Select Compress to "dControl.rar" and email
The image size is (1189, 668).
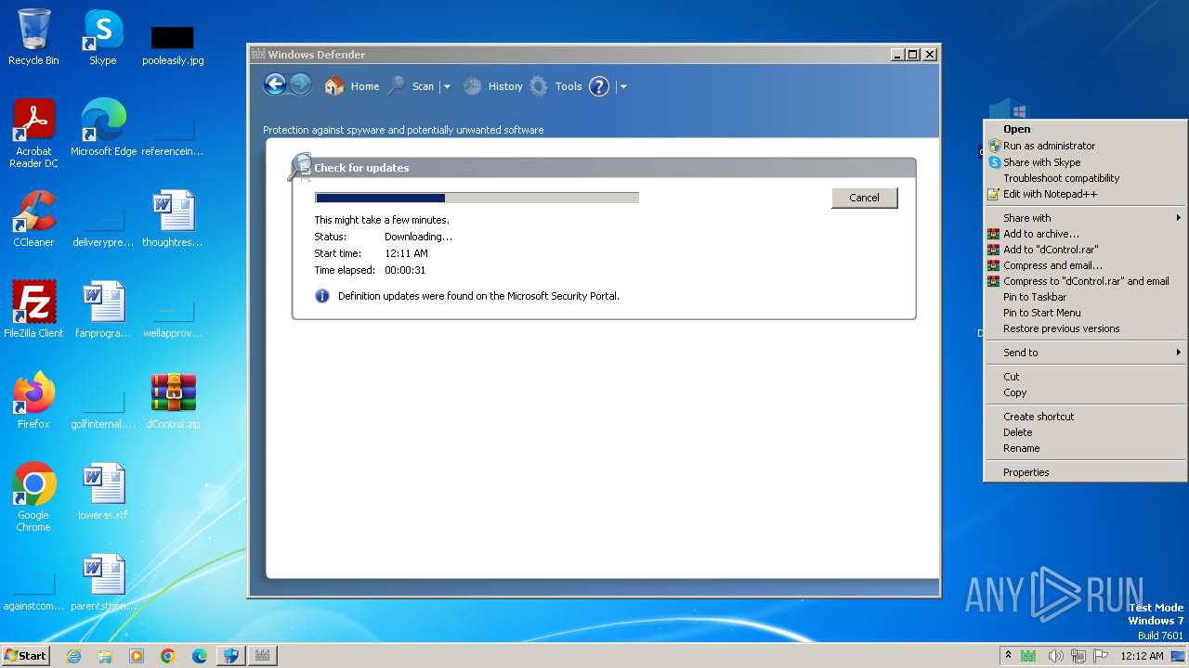1085,281
